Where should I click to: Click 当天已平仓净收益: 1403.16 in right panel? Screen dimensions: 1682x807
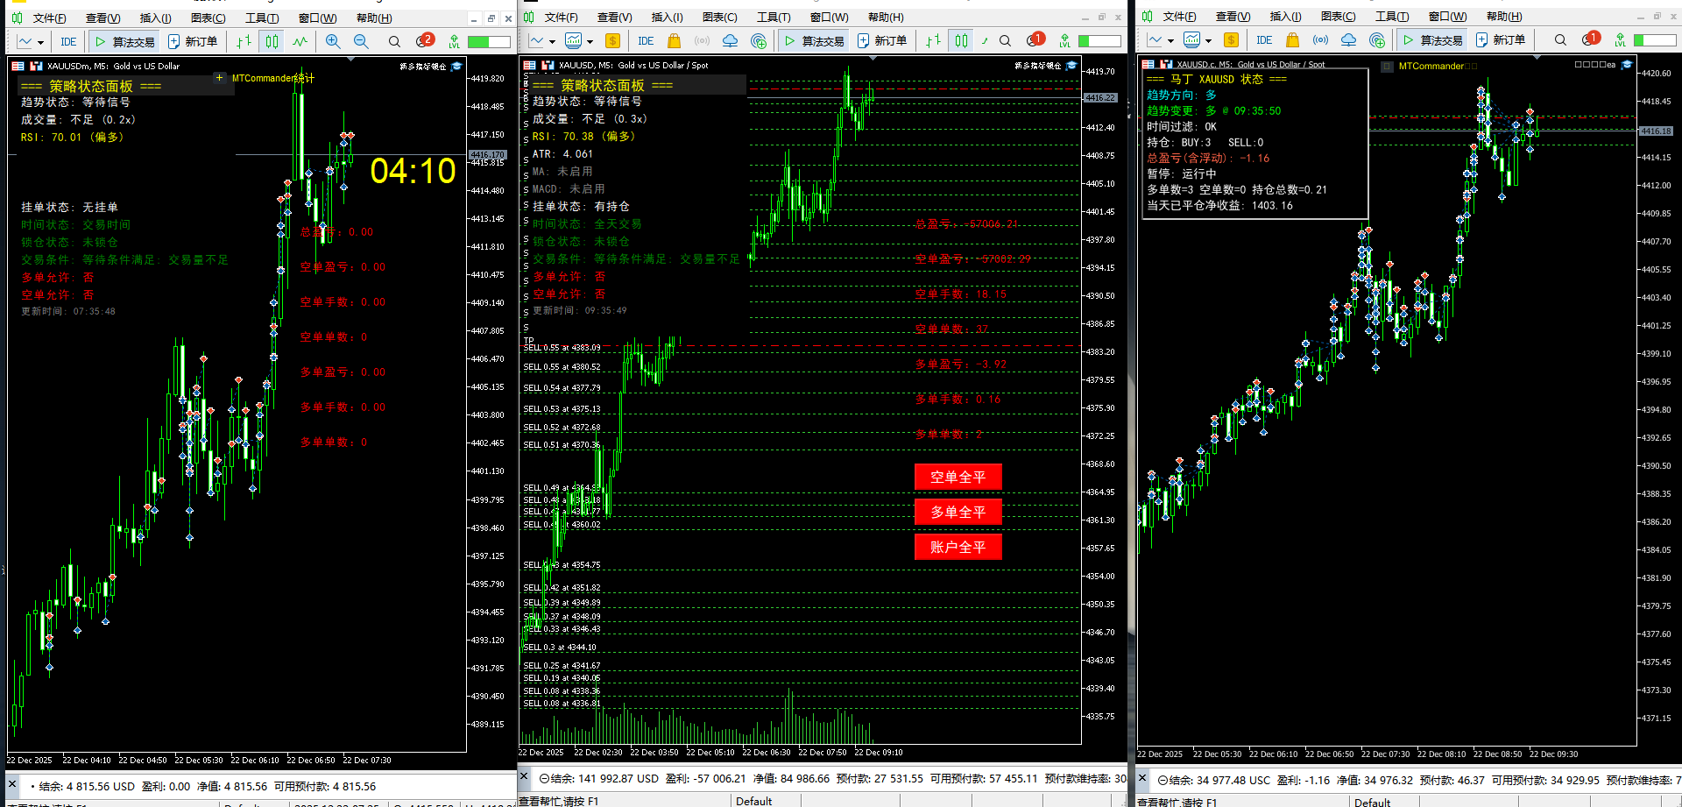[1219, 206]
